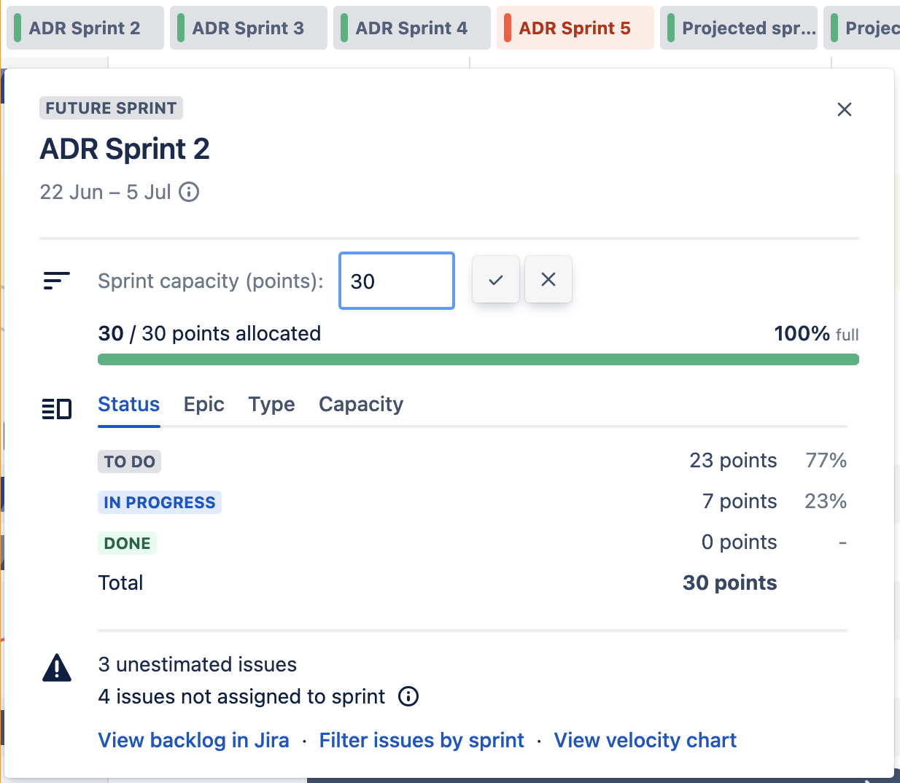The width and height of the screenshot is (900, 783).
Task: Open the velocity chart link
Action: (645, 740)
